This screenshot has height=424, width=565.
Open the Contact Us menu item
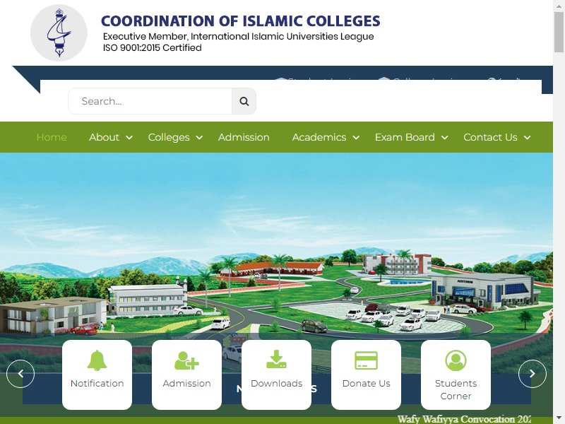point(490,137)
